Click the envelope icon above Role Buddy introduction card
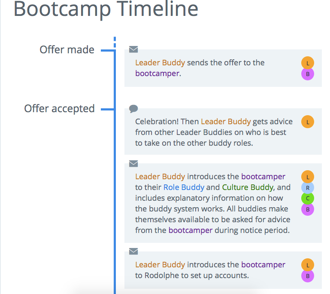The image size is (330, 294). [x=133, y=163]
